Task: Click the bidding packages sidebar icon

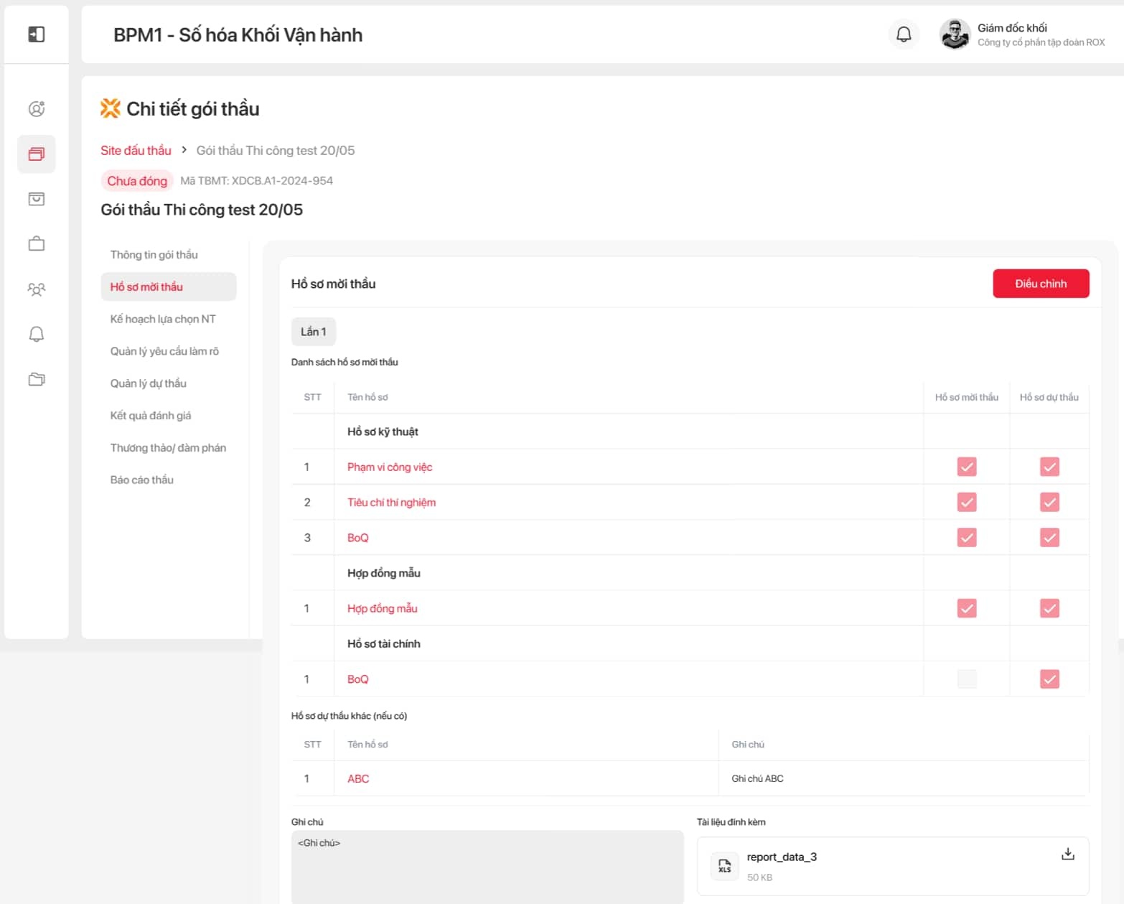Action: (x=36, y=154)
